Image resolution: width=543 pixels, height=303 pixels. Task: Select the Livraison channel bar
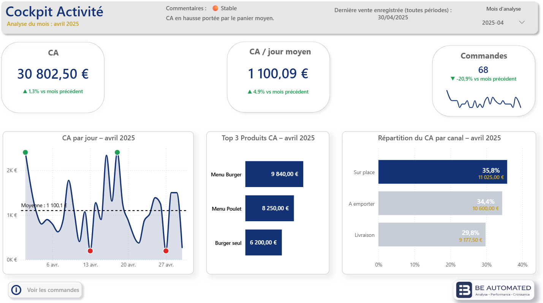[431, 235]
